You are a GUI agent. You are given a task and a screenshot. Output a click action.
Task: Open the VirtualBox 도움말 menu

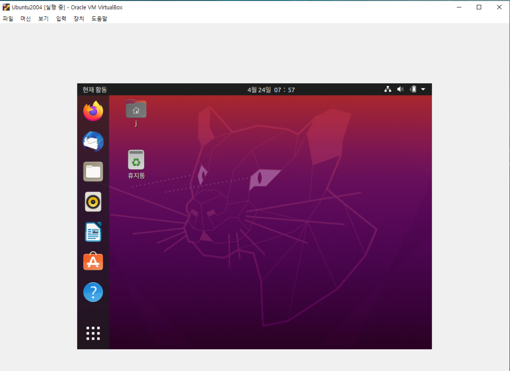[99, 18]
